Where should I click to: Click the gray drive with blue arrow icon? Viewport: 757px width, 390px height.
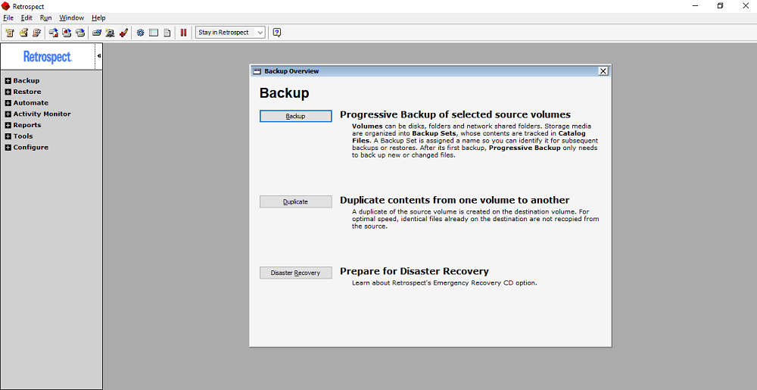coord(81,33)
